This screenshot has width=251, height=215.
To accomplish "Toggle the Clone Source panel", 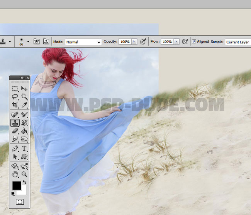I will [46, 41].
